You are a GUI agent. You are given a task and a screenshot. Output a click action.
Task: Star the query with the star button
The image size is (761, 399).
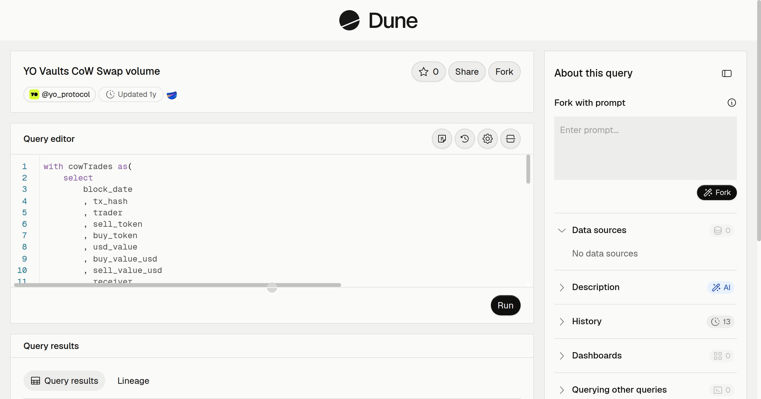428,72
